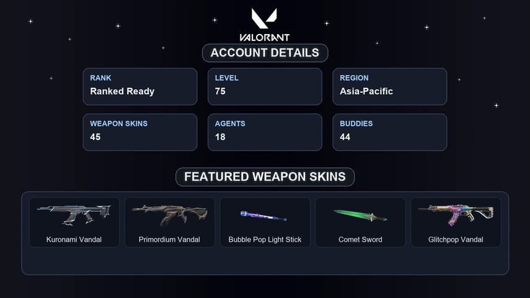Click the Primordium Vandal label

click(169, 240)
